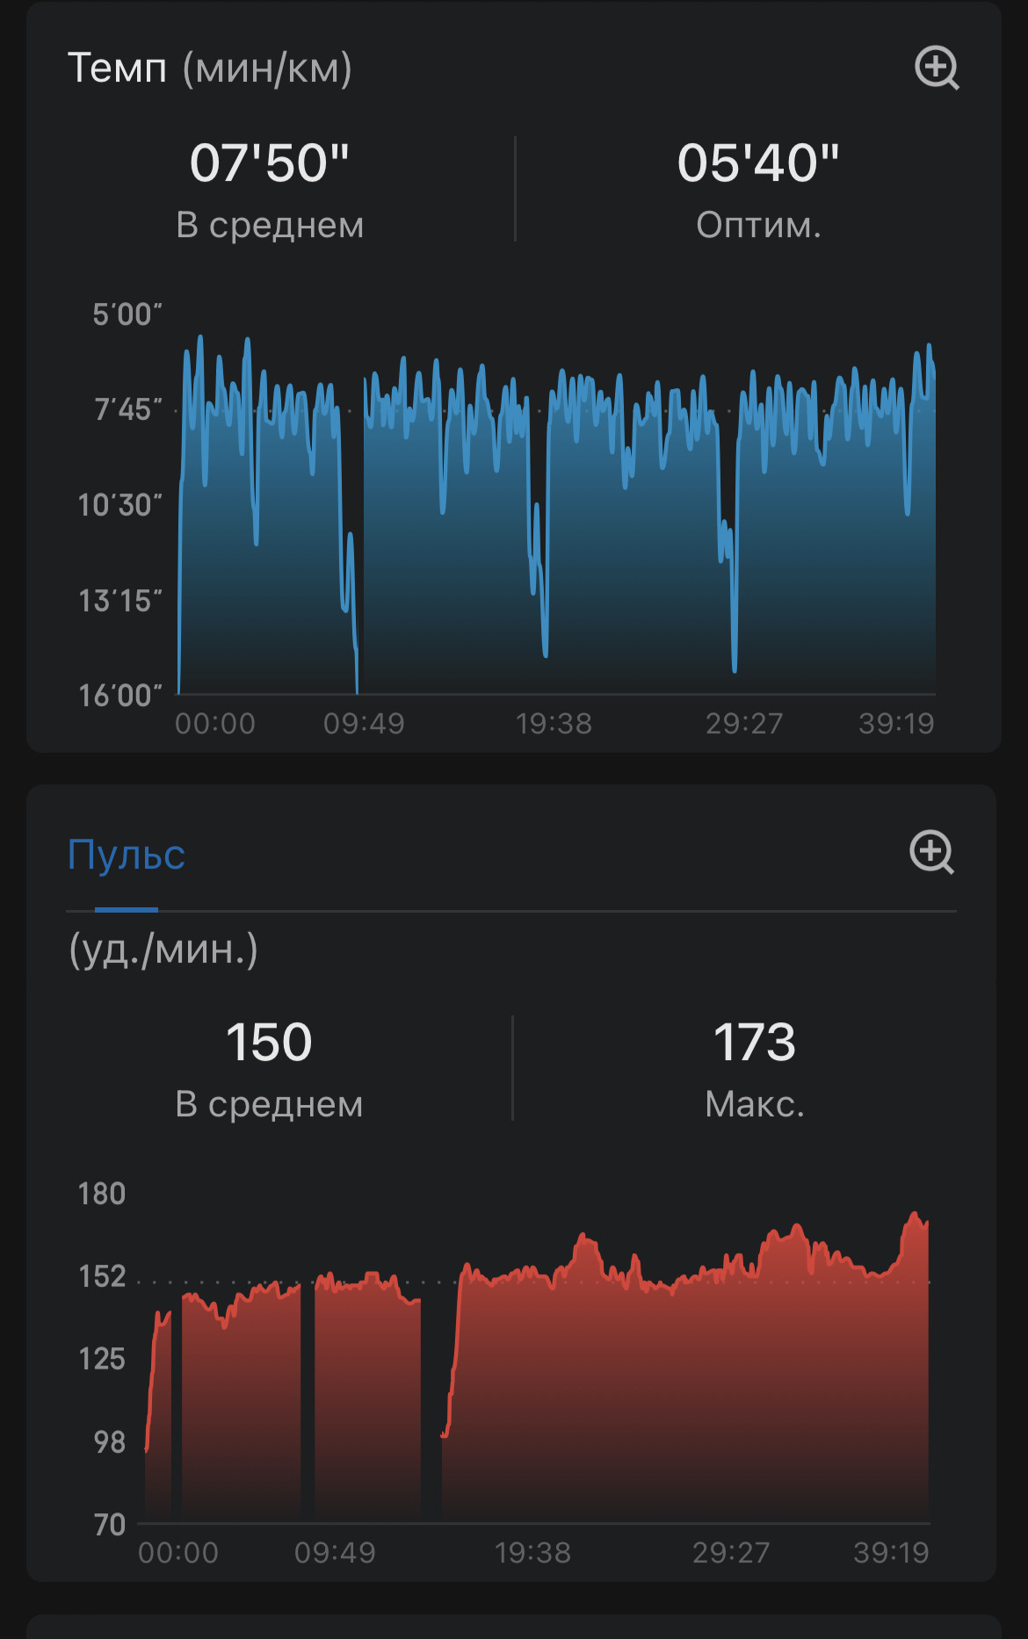Image resolution: width=1028 pixels, height=1639 pixels.
Task: Tap the average pace value 07'50"
Action: (270, 163)
